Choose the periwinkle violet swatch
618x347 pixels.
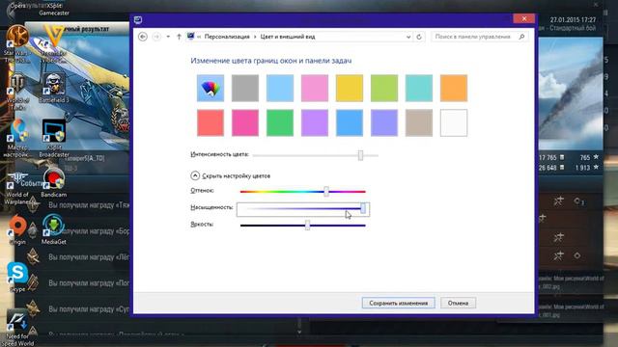384,122
